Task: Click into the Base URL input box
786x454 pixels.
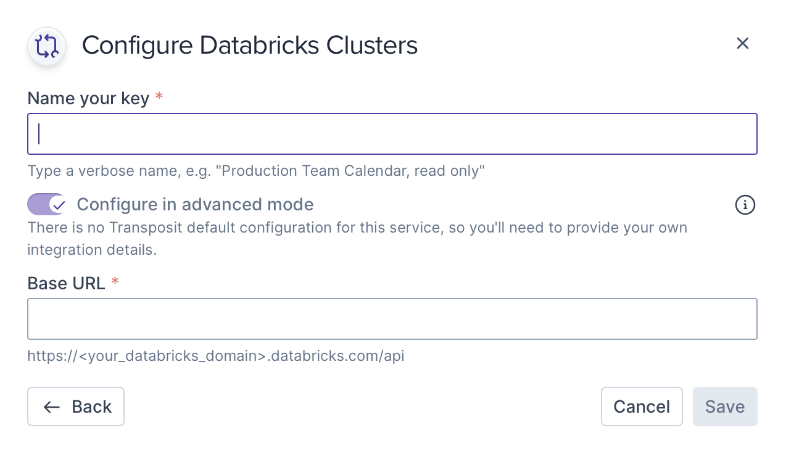Action: click(x=392, y=319)
